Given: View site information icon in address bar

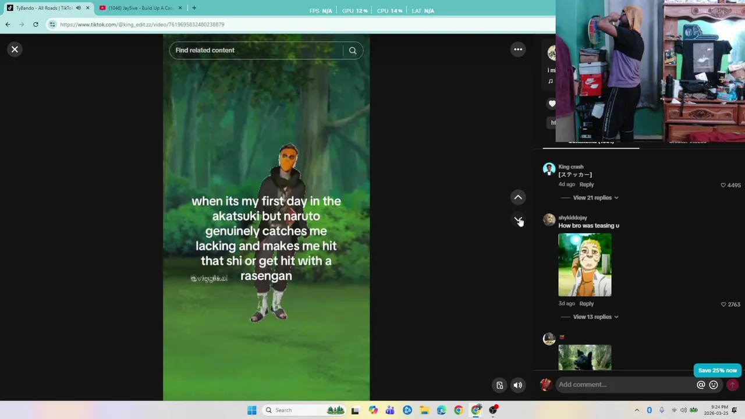Looking at the screenshot, I should pos(52,24).
